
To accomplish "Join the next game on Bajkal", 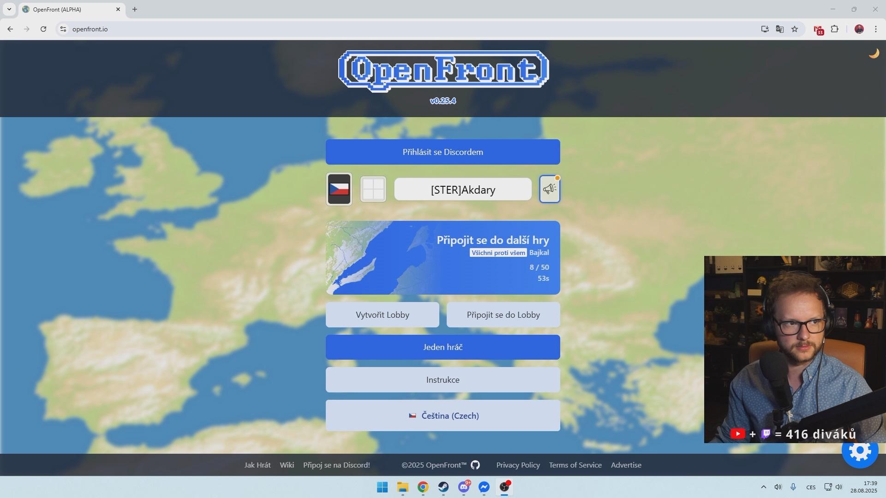I will pos(443,258).
